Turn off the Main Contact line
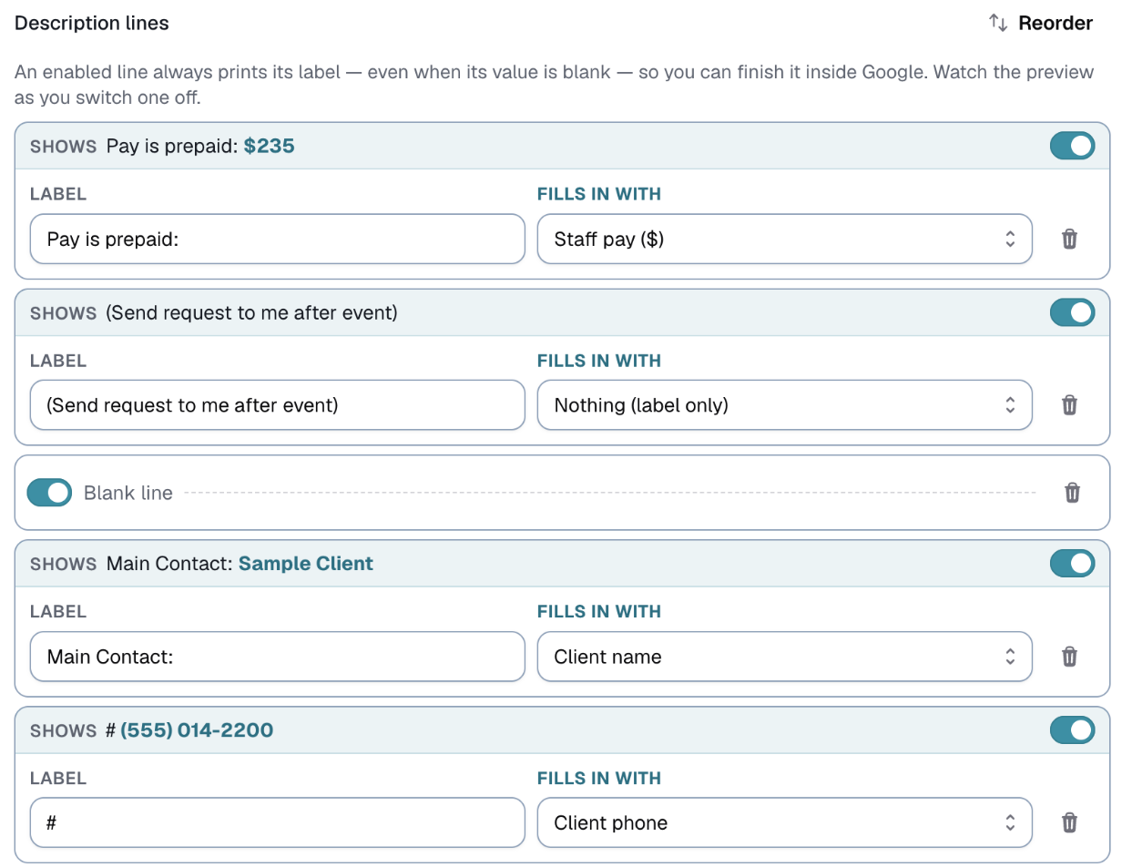Image resolution: width=1122 pixels, height=867 pixels. pyautogui.click(x=1072, y=564)
